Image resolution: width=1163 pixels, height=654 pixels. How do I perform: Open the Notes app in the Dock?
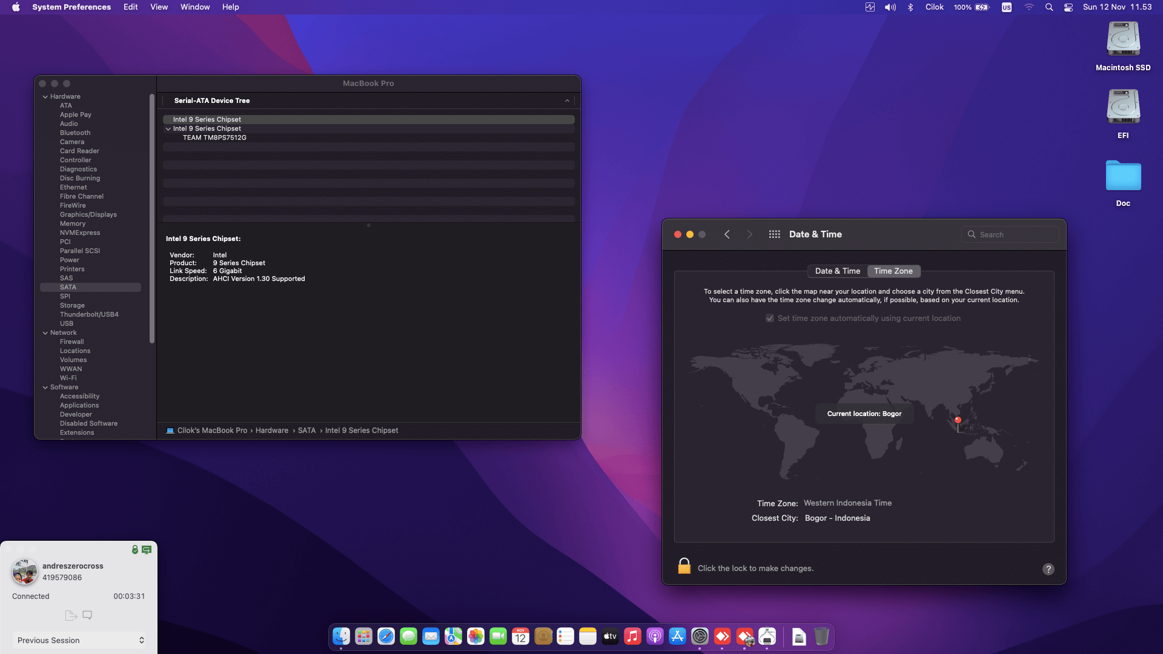pos(588,636)
